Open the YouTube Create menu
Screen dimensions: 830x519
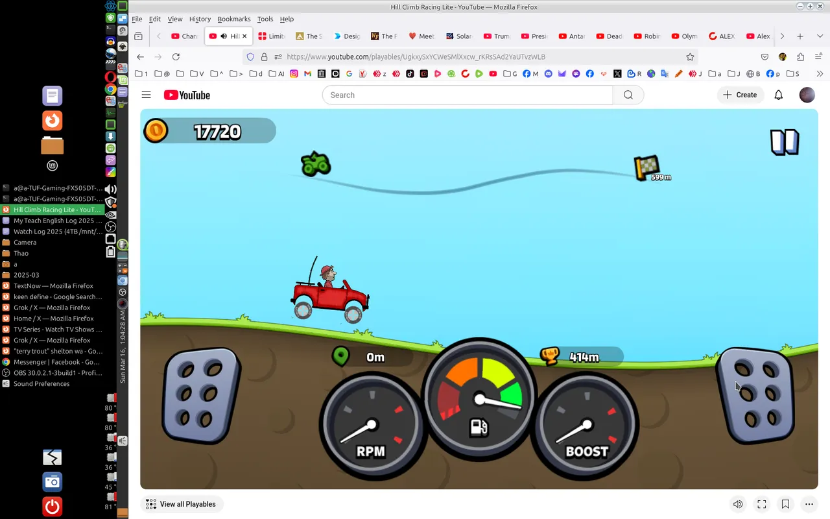(740, 95)
